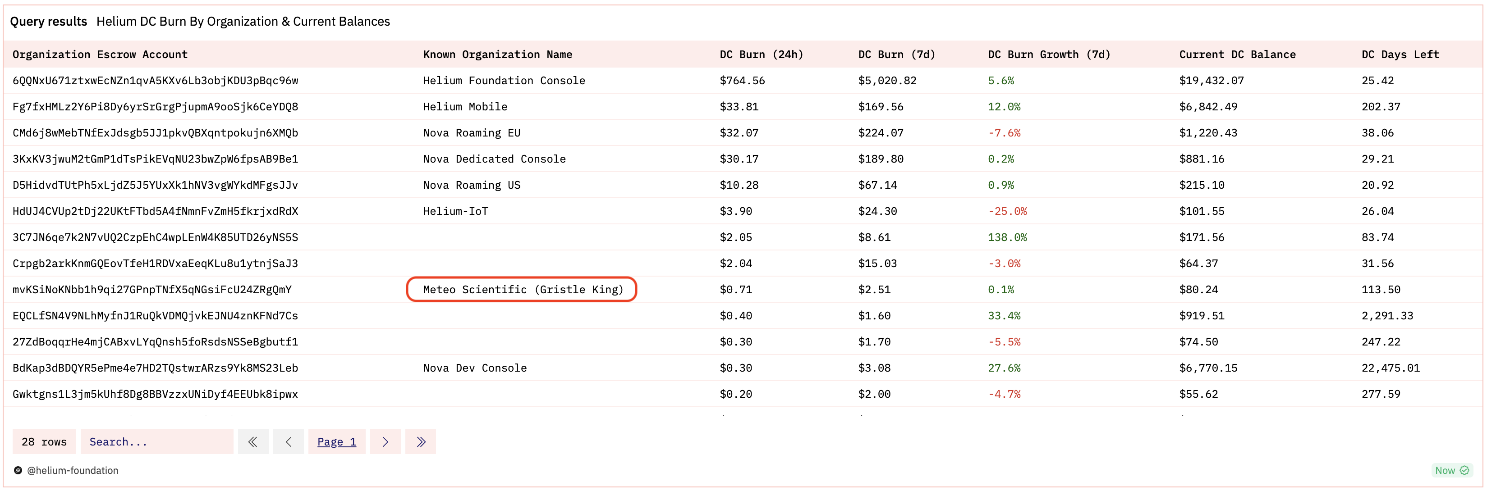1487x491 pixels.
Task: Open the Page 1 link
Action: point(336,442)
